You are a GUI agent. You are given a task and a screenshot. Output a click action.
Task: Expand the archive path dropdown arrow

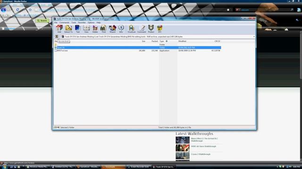click(x=254, y=37)
